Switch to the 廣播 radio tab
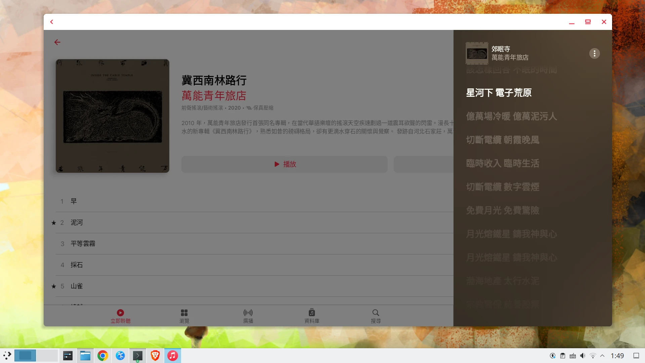Viewport: 645px width, 363px height. (248, 316)
